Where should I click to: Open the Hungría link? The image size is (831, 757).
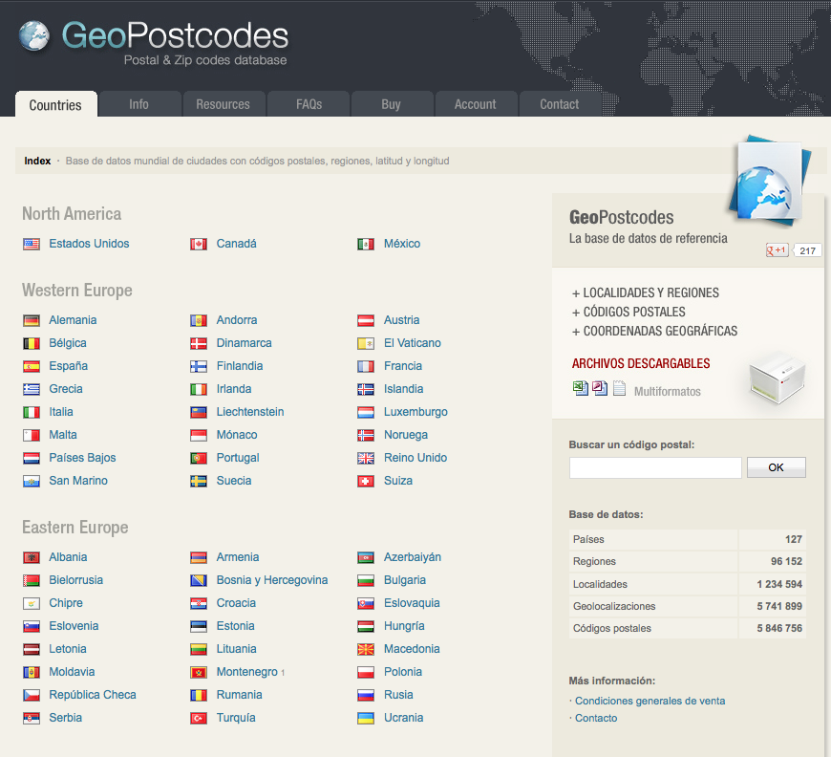pos(404,626)
